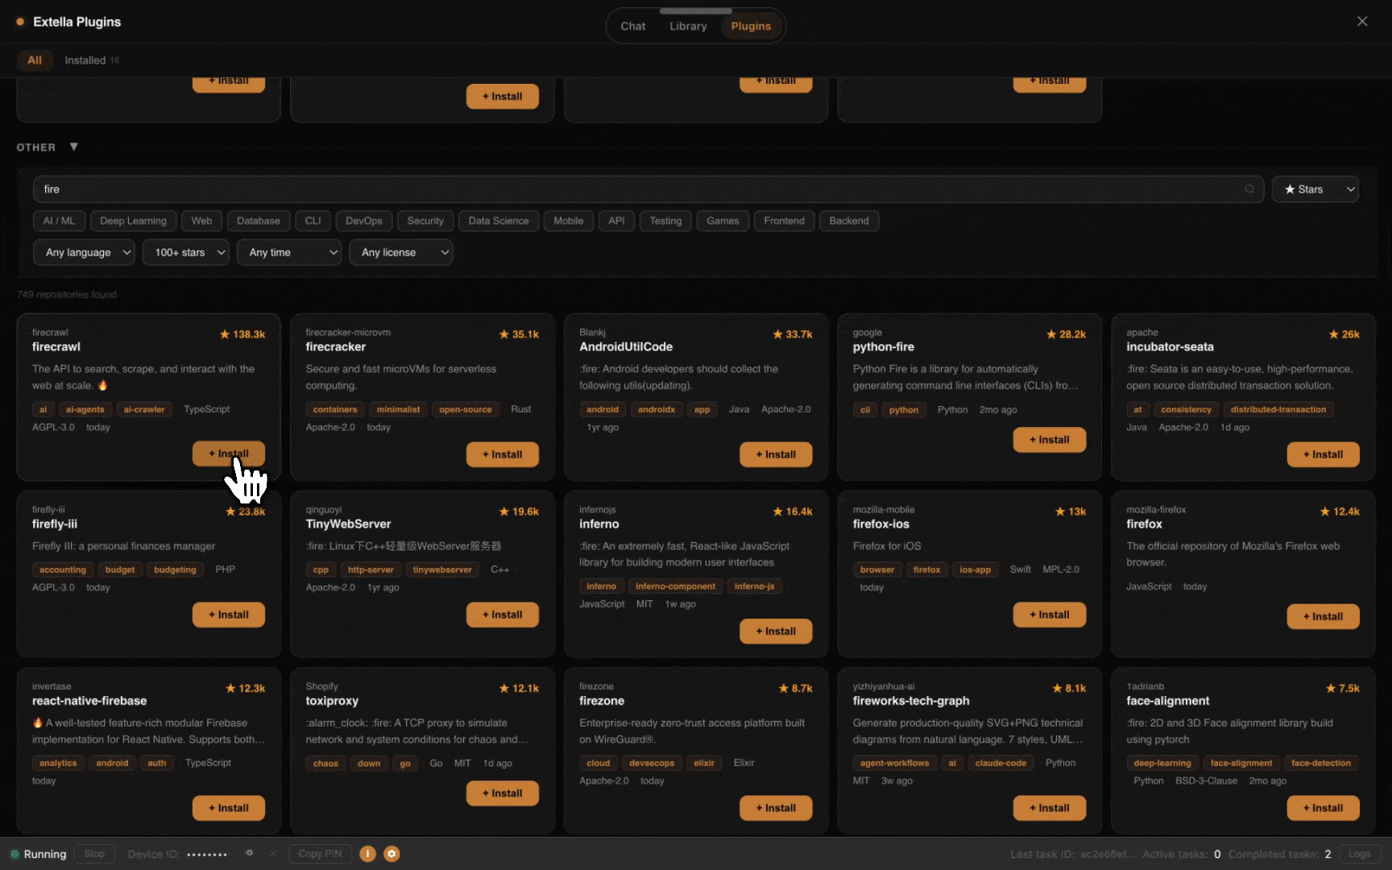Install the python-fire plugin

click(x=1050, y=440)
